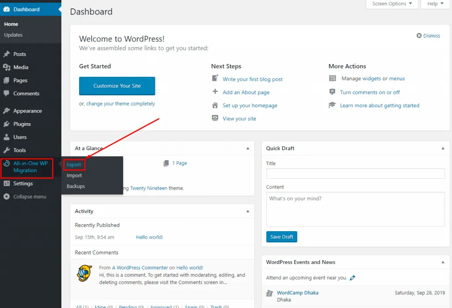452x308 pixels.
Task: Select Export in the migration submenu
Action: point(74,165)
